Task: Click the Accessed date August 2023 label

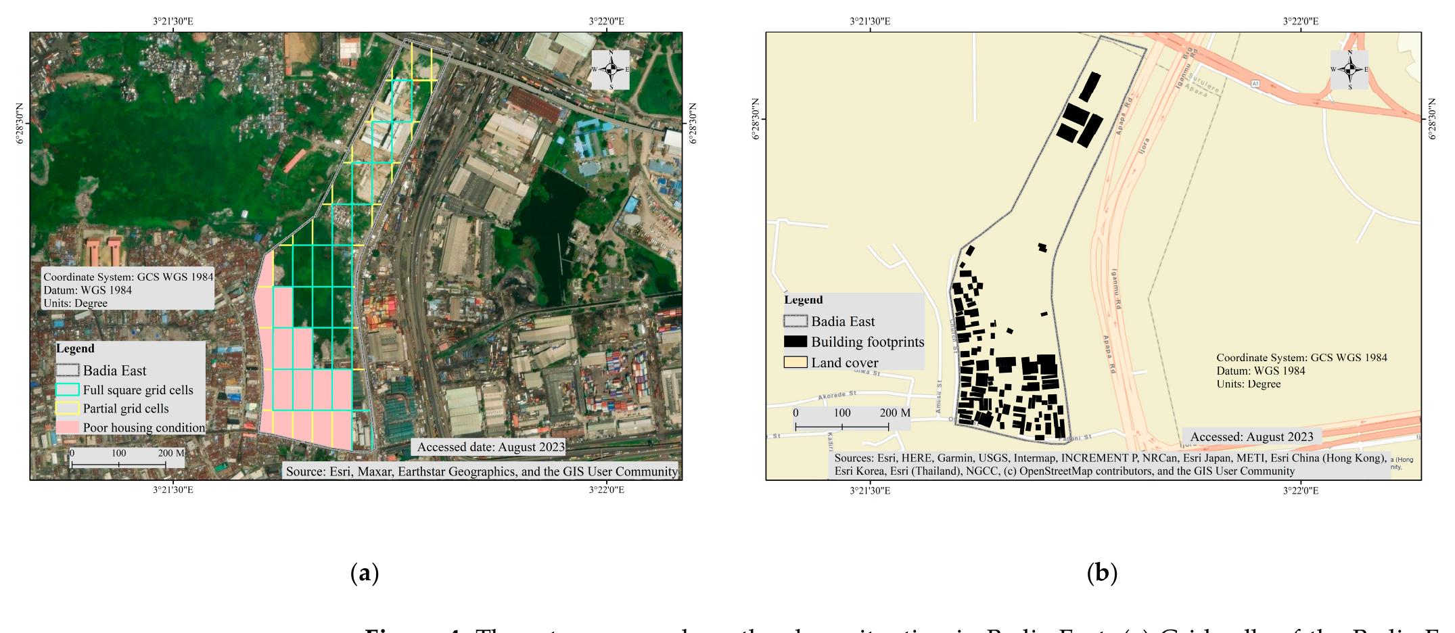Action: [x=491, y=446]
